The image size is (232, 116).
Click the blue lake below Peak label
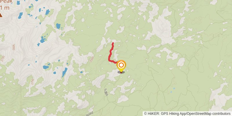coord(20,16)
